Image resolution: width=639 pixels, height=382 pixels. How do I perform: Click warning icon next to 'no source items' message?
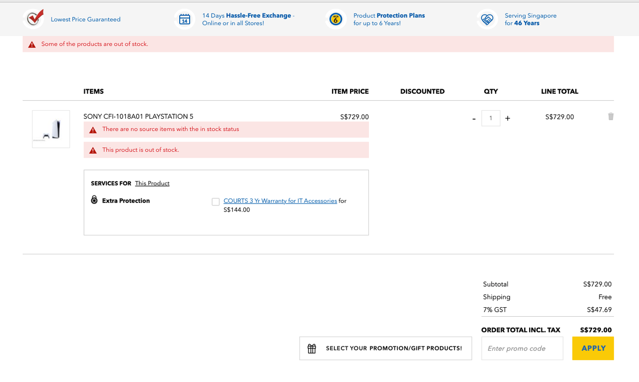coord(93,130)
